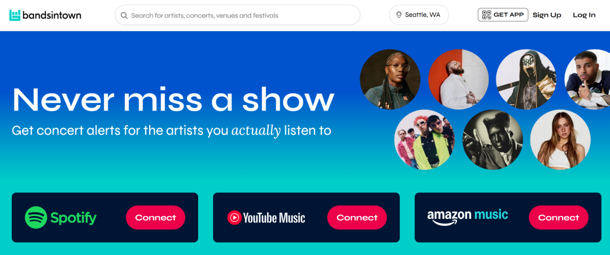The height and width of the screenshot is (255, 610).
Task: Click the location pin icon
Action: point(399,15)
